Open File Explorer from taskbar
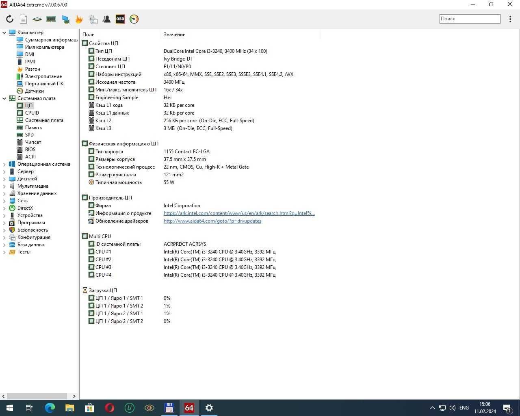This screenshot has width=520, height=416. [x=69, y=408]
